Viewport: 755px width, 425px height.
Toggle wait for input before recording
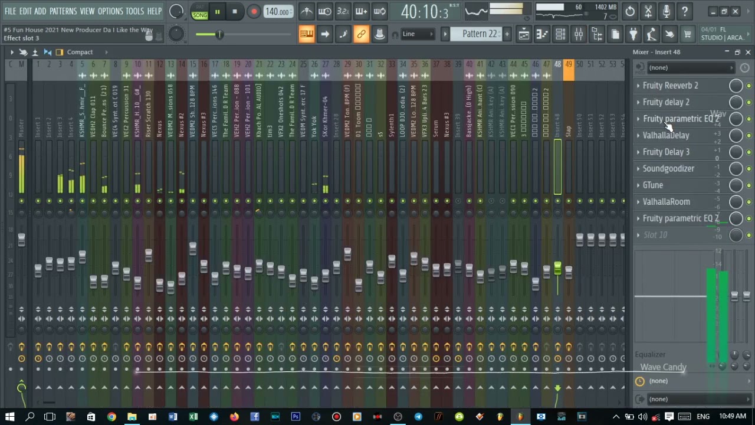325,11
